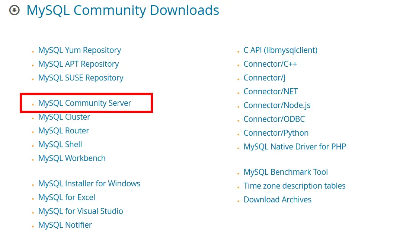Open Time zone description tables link

coord(295,186)
